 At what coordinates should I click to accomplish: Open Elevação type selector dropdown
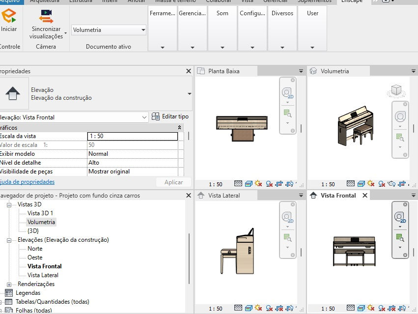(189, 94)
